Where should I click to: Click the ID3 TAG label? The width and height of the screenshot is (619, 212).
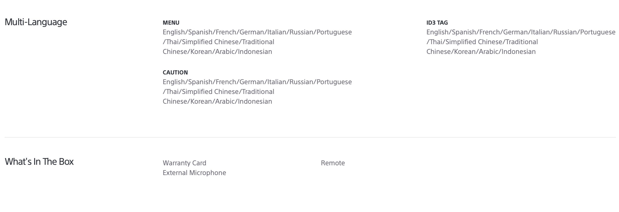coord(437,23)
